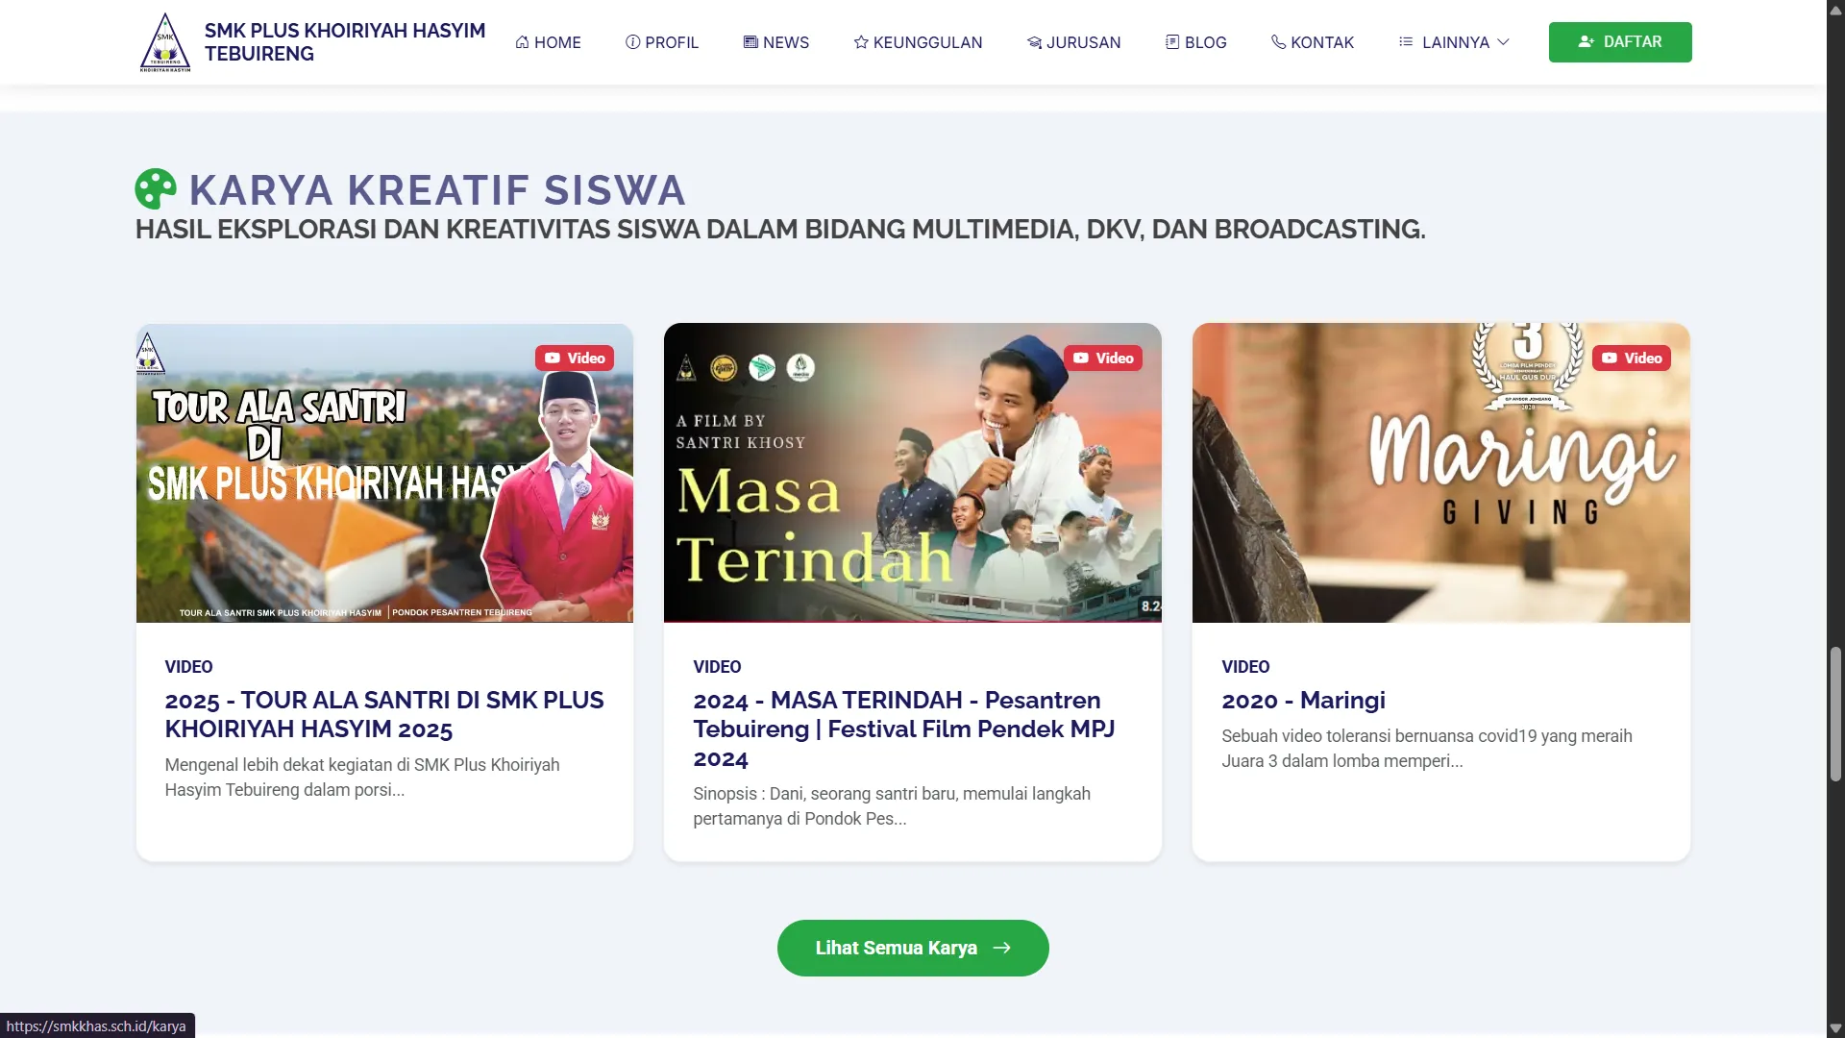Open the 2020 - Maringi title link
This screenshot has width=1845, height=1038.
tap(1303, 701)
